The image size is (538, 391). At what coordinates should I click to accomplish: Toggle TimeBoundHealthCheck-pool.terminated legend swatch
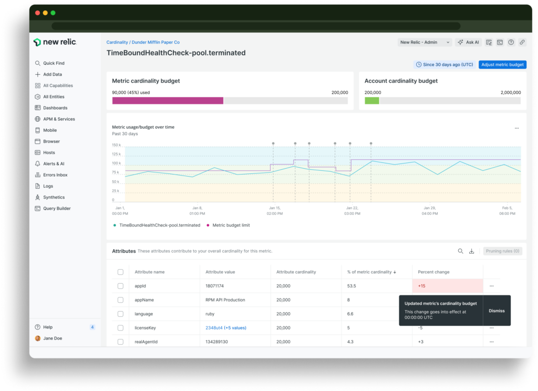(115, 225)
